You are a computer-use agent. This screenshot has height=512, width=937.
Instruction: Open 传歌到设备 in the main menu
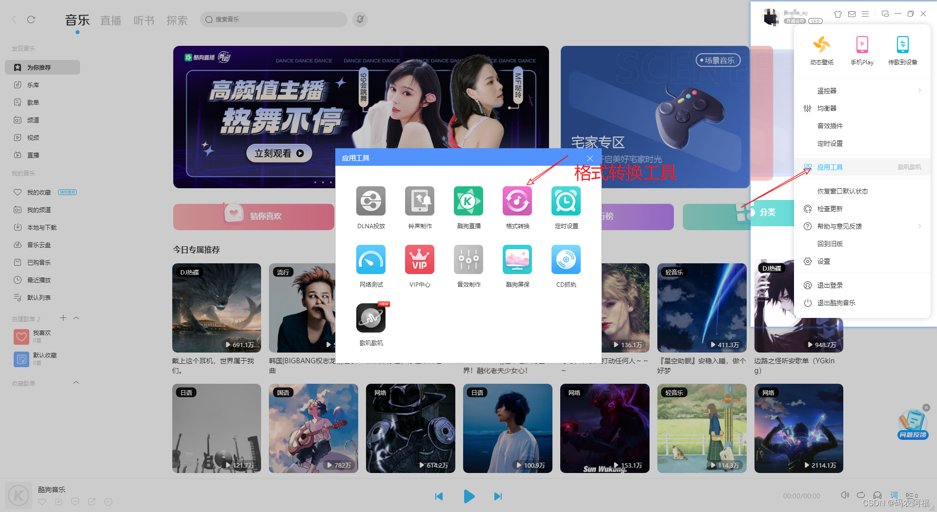tap(902, 51)
